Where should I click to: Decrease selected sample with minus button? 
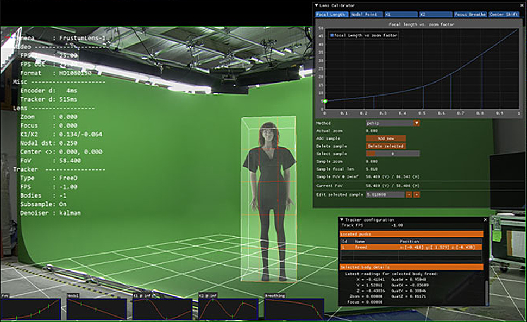click(409, 194)
